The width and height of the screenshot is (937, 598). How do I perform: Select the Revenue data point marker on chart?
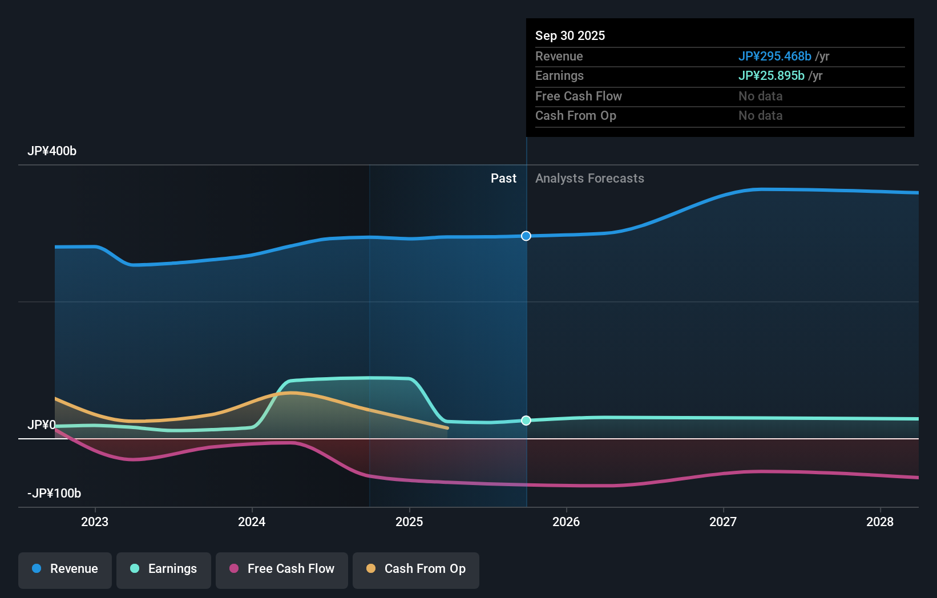[526, 236]
